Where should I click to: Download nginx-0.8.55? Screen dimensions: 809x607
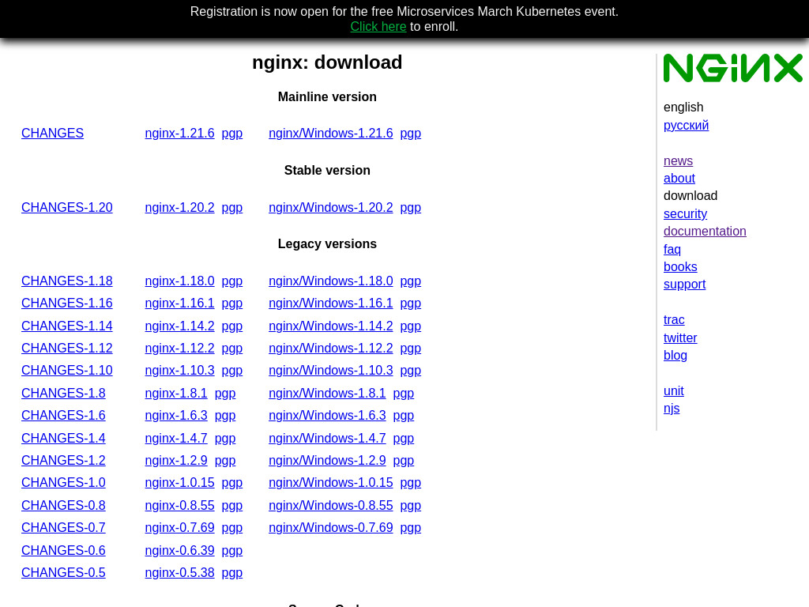[179, 505]
